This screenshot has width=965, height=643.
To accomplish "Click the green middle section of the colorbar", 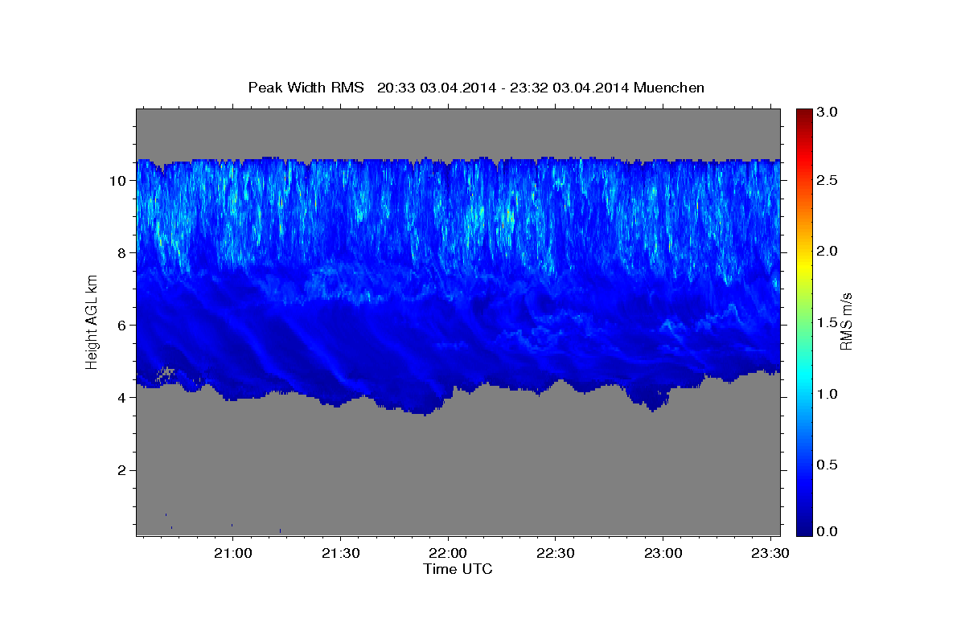I will tap(803, 321).
